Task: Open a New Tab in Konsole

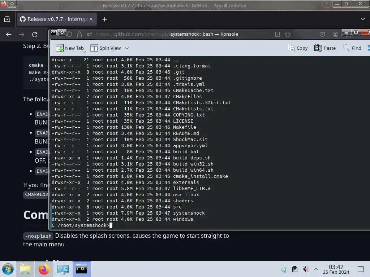Action: pyautogui.click(x=70, y=48)
